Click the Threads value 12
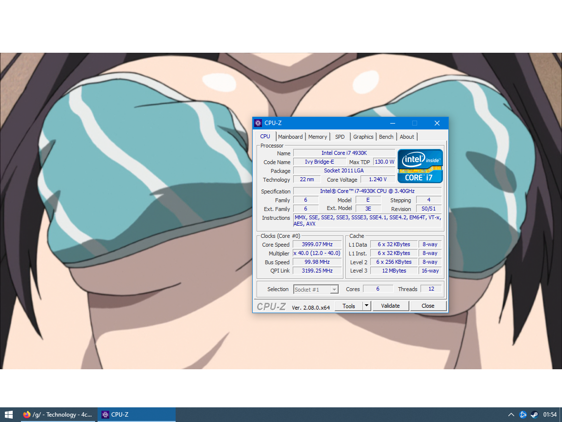Screen dimensions: 562x422 (x=431, y=289)
